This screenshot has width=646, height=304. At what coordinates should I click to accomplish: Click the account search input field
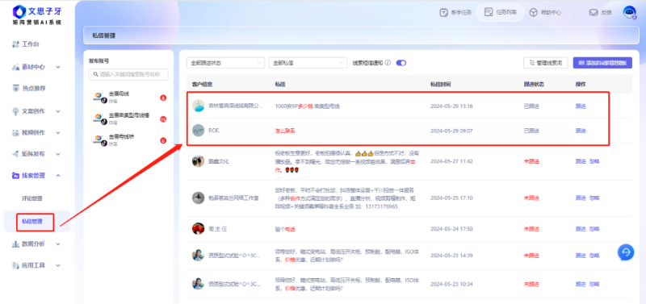pos(128,74)
